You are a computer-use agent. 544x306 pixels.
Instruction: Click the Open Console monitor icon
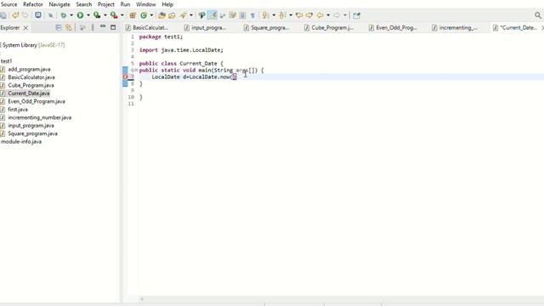pyautogui.click(x=38, y=15)
